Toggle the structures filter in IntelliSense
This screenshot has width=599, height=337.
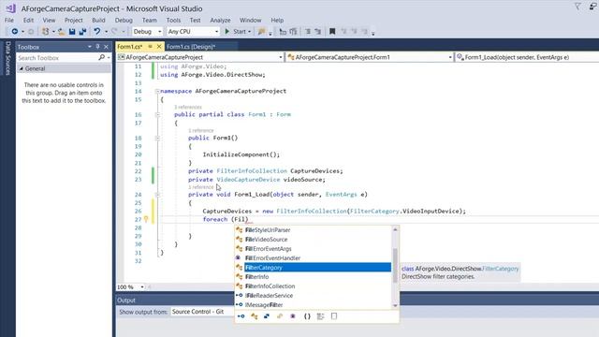267,316
